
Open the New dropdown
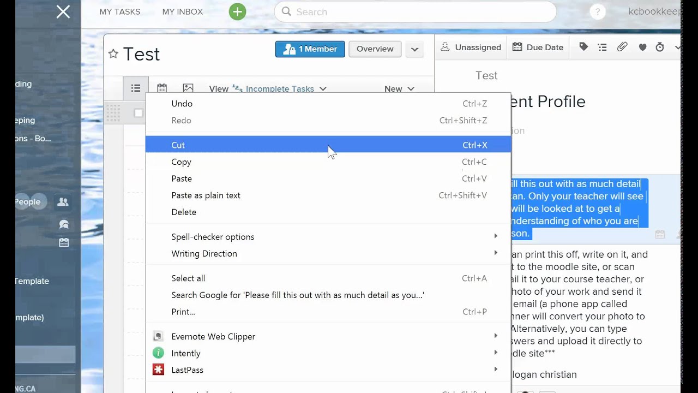pyautogui.click(x=399, y=88)
